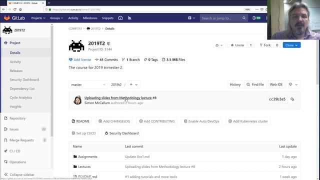Open the Lectures folder
Viewport: 320px width, 180px height.
click(84, 166)
